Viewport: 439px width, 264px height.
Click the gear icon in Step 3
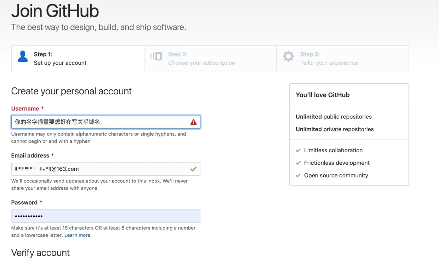[289, 57]
